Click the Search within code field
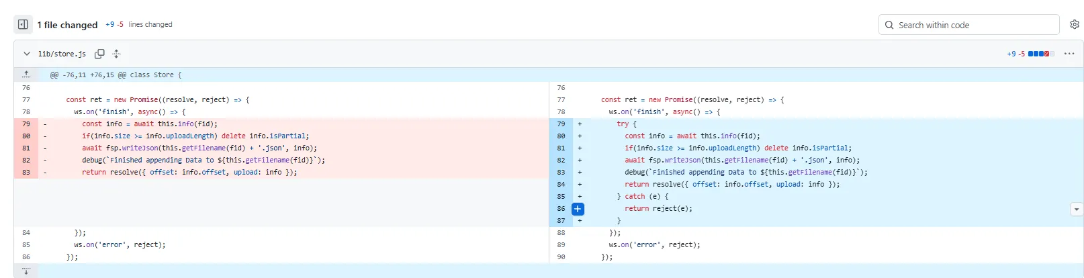The width and height of the screenshot is (1084, 278). coord(968,25)
